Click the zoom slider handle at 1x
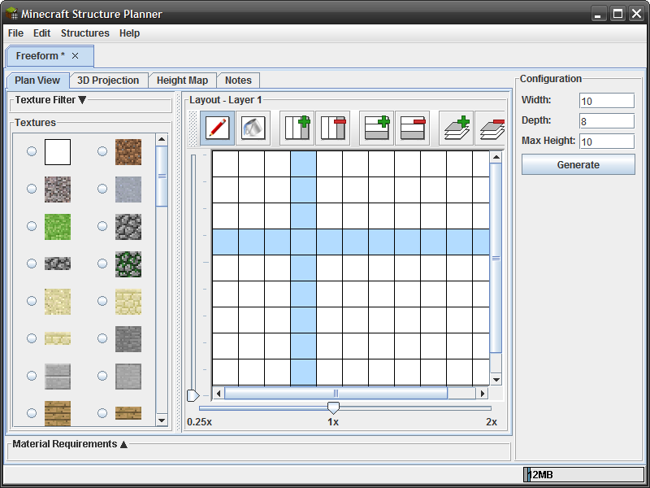Screen dimensions: 650x488 point(333,407)
